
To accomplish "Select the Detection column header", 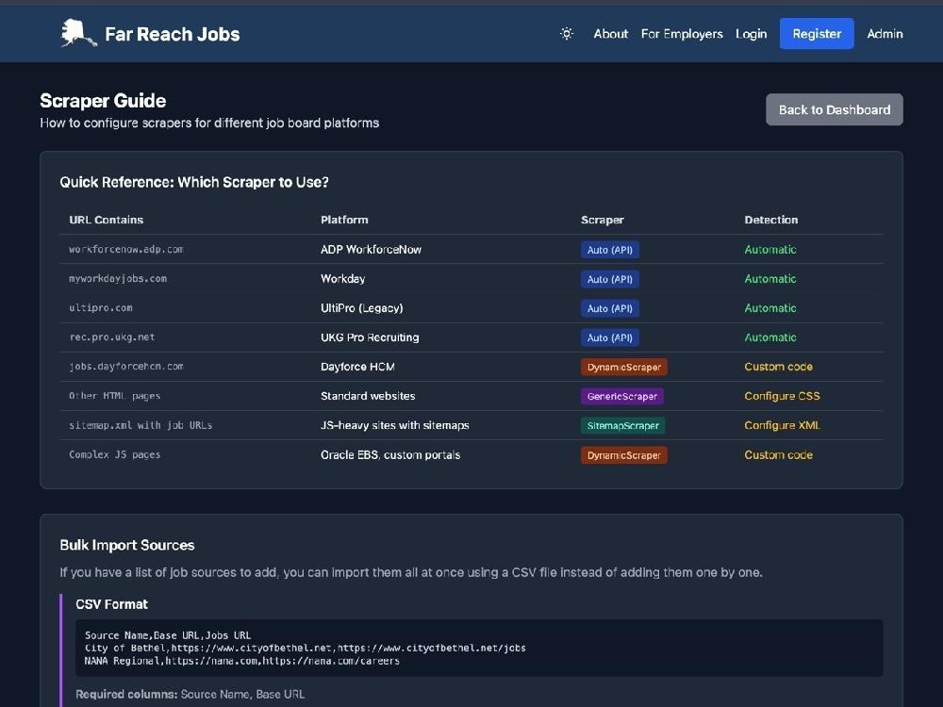I will (771, 220).
